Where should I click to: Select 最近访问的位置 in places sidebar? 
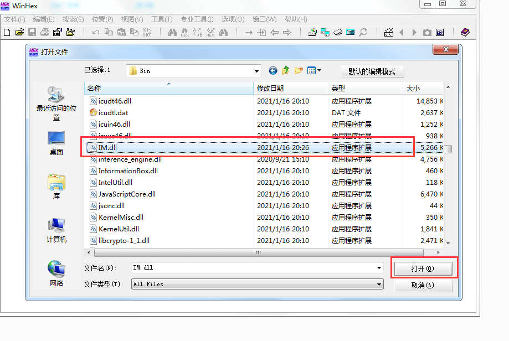(56, 104)
